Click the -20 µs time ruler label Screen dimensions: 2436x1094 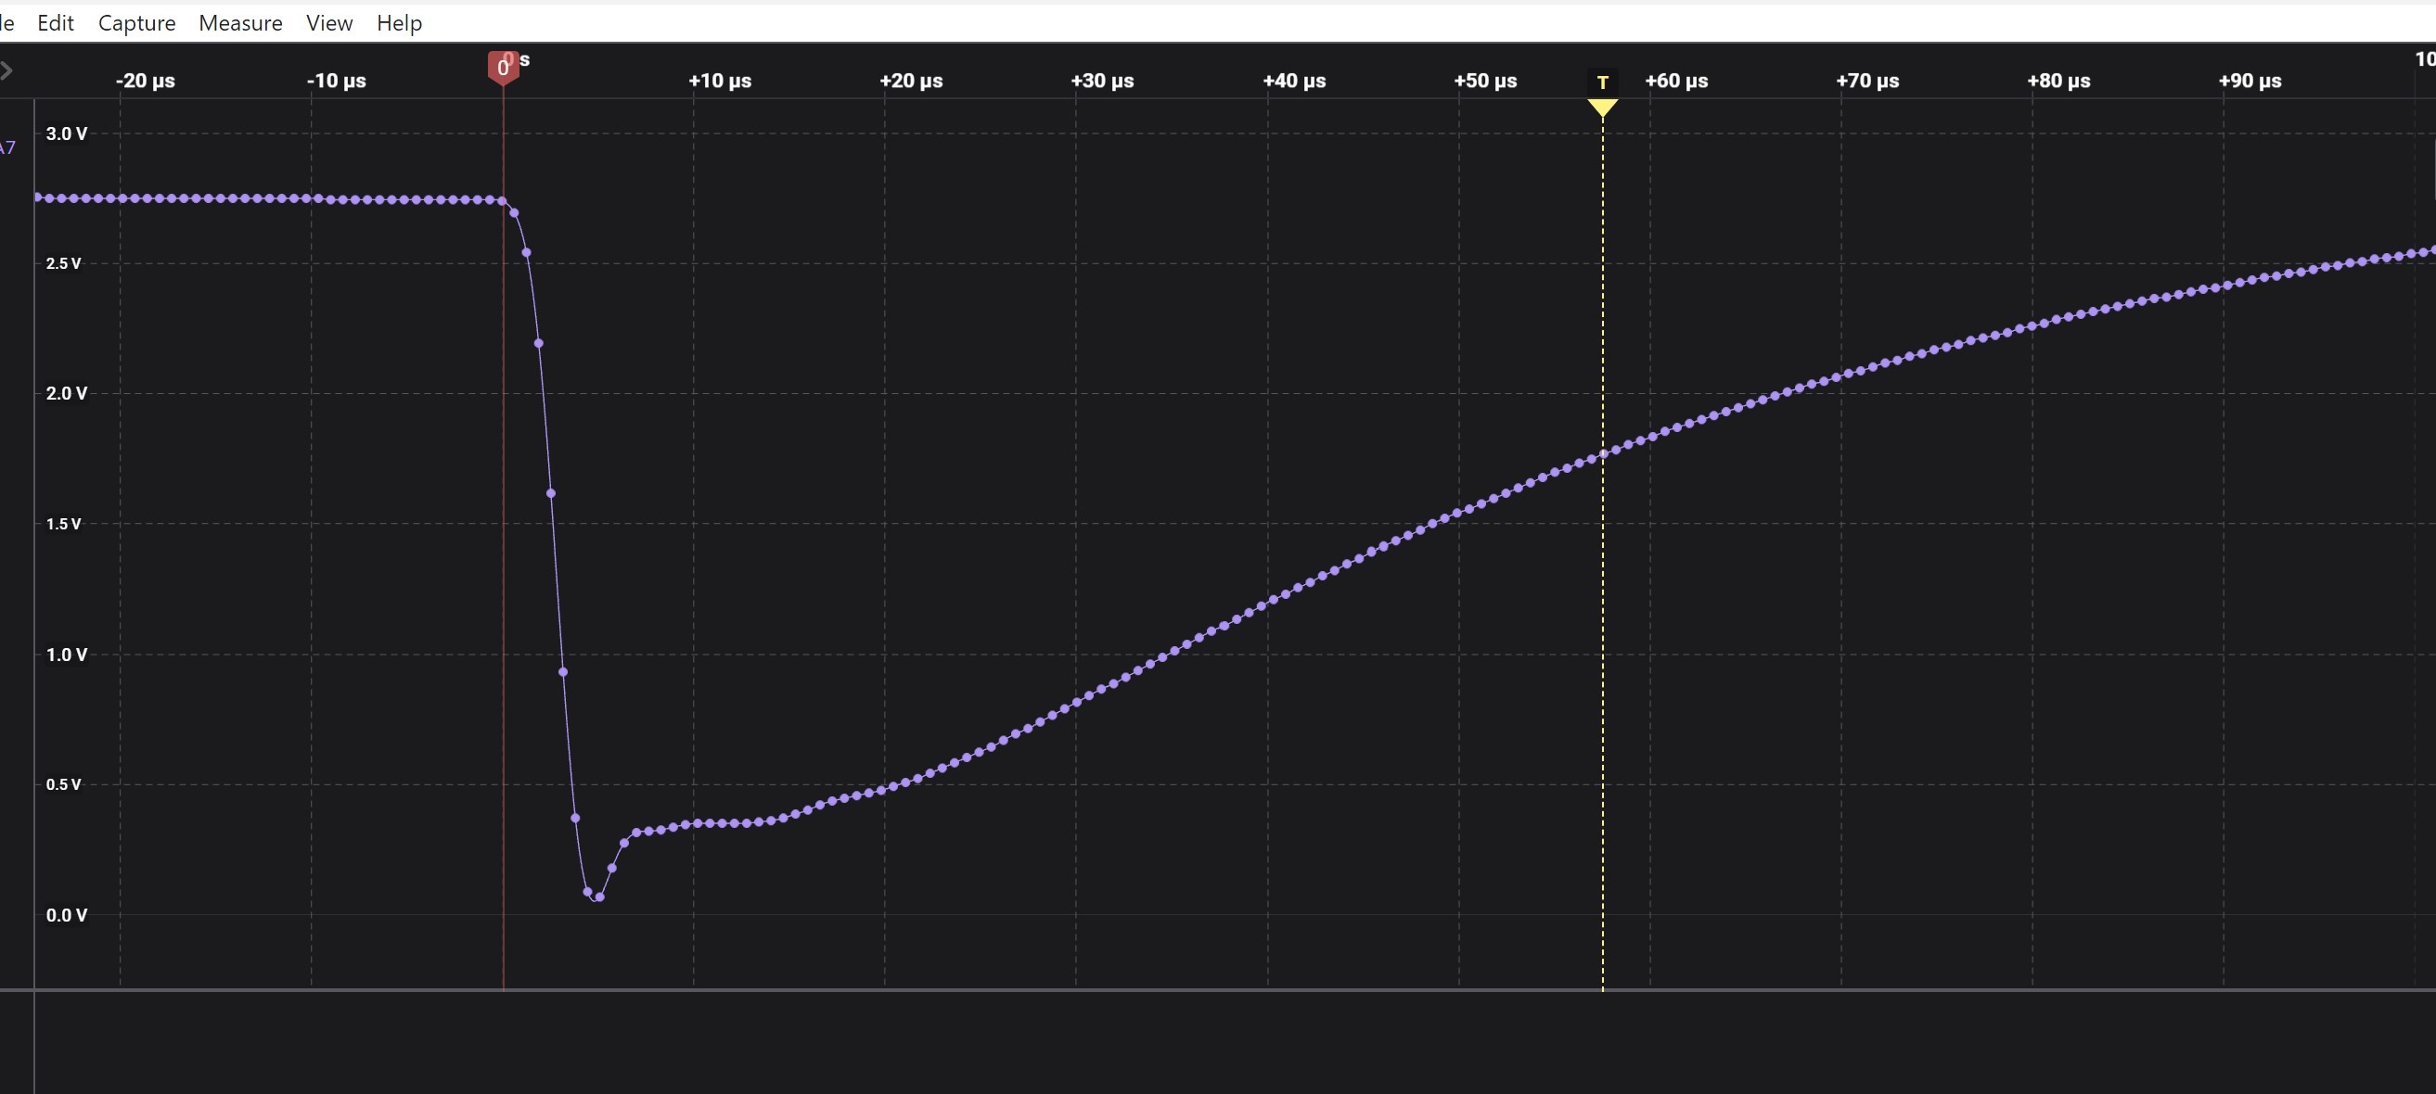[145, 82]
